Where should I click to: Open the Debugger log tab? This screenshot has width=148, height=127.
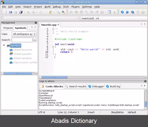(x=96, y=86)
